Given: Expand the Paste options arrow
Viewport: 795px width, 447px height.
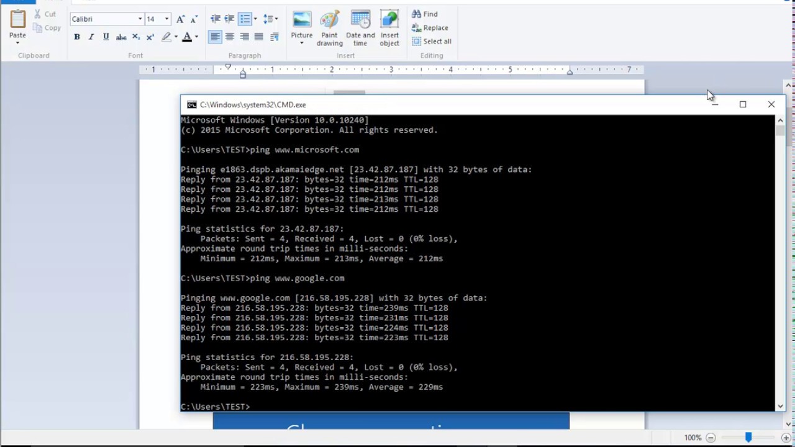Looking at the screenshot, I should click(17, 43).
